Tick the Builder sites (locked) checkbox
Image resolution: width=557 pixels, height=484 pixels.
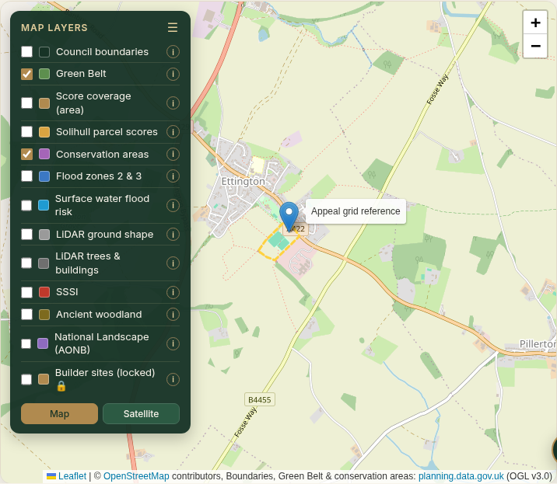click(x=26, y=379)
